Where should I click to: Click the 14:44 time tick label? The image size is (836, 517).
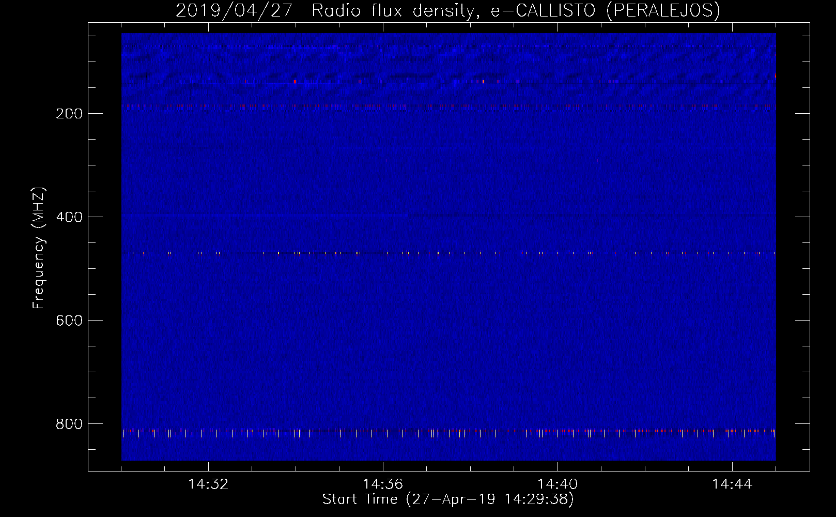click(x=732, y=484)
